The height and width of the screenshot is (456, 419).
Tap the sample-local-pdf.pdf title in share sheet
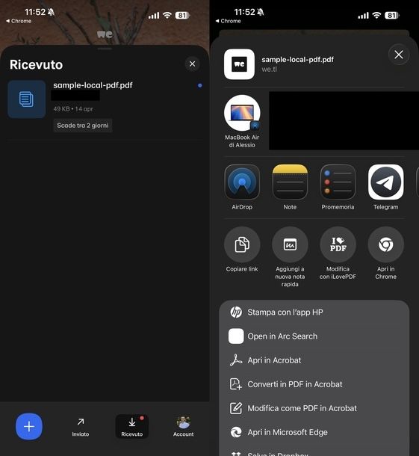click(x=297, y=60)
